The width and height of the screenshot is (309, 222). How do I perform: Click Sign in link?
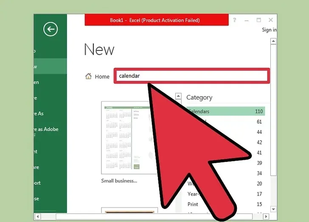click(x=269, y=30)
